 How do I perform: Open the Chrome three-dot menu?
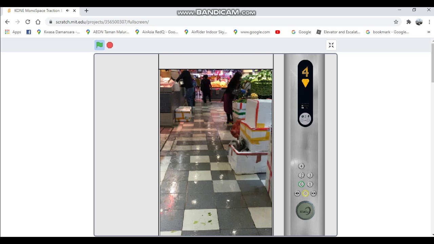coord(429,22)
